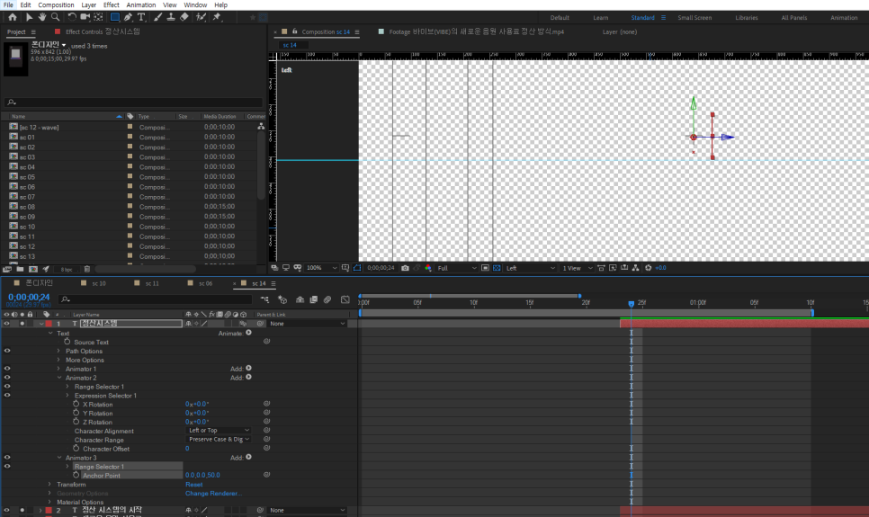Open the 100% magnification dropdown

pos(321,268)
